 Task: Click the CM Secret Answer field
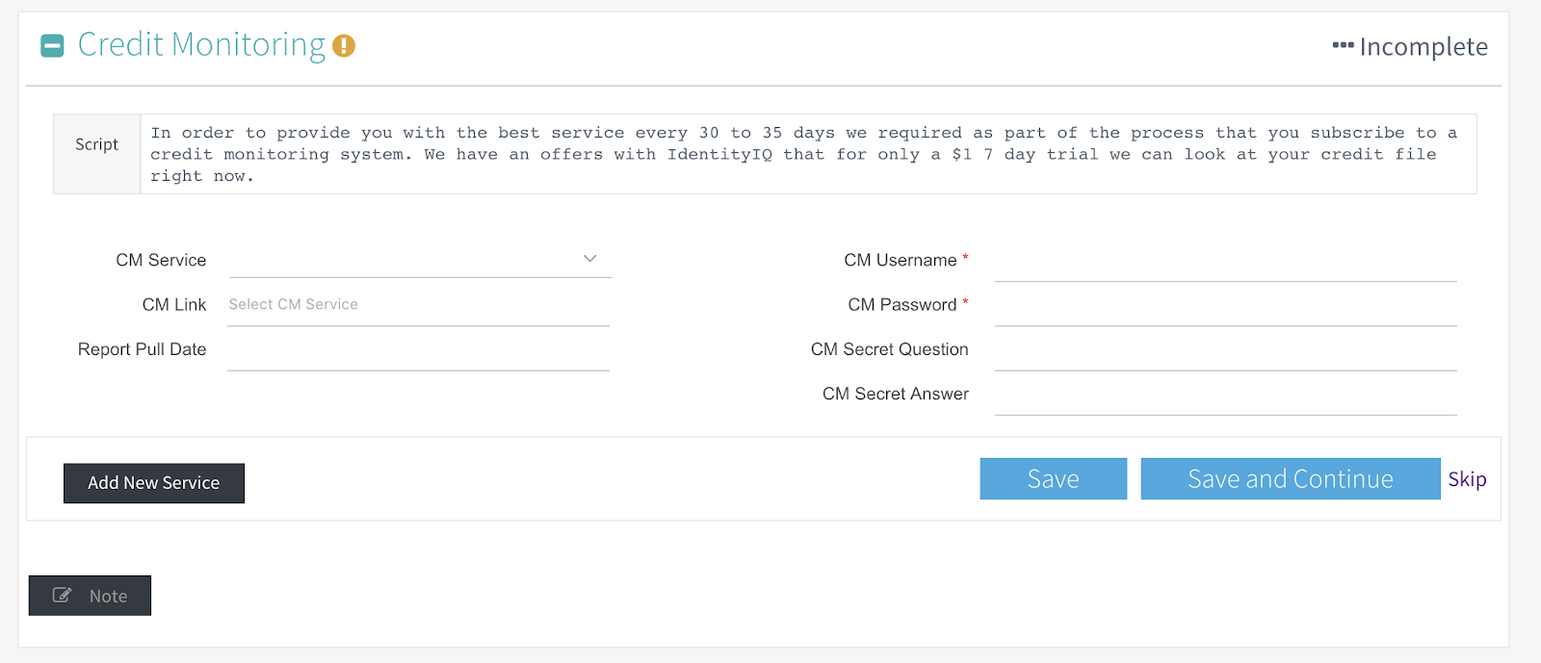(1225, 395)
